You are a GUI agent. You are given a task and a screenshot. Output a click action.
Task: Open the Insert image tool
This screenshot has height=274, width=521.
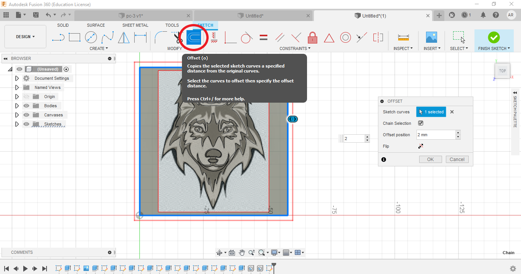(431, 37)
